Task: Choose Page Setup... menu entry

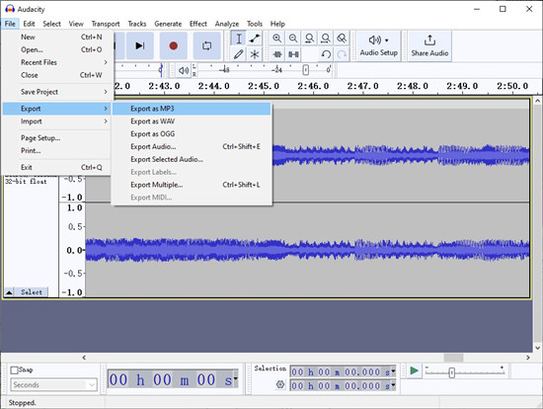Action: (x=56, y=138)
